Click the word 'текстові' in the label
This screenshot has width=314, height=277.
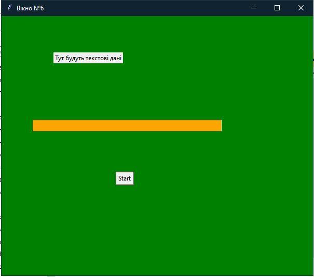click(x=97, y=58)
